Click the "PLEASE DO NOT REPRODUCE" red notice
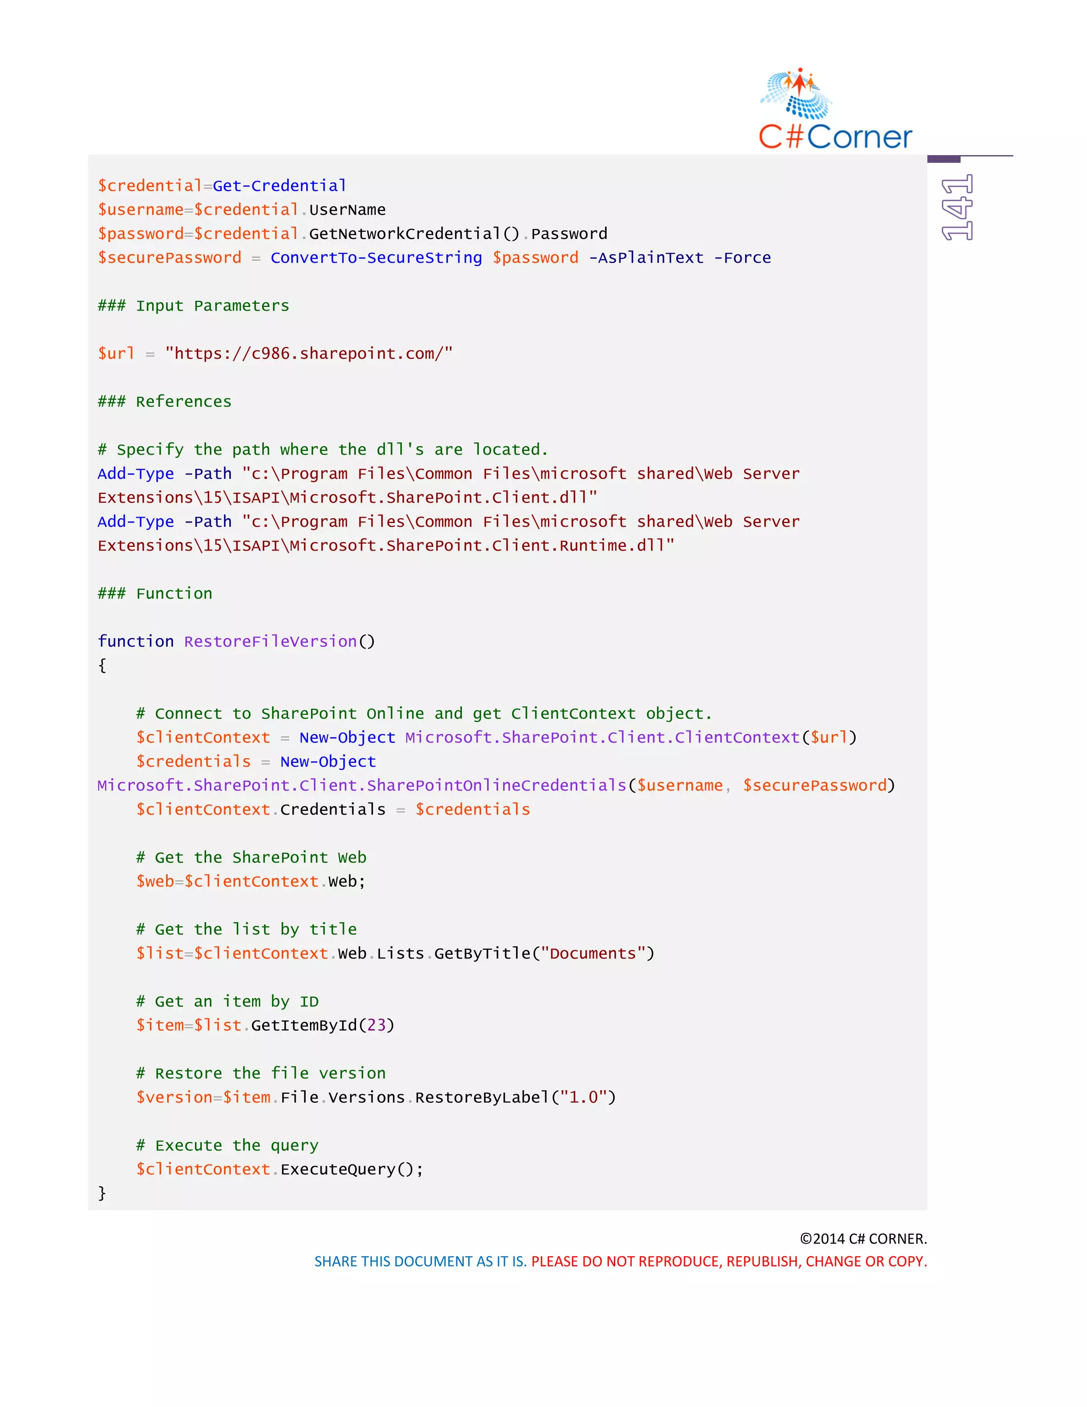This screenshot has width=1087, height=1407. tap(729, 1262)
